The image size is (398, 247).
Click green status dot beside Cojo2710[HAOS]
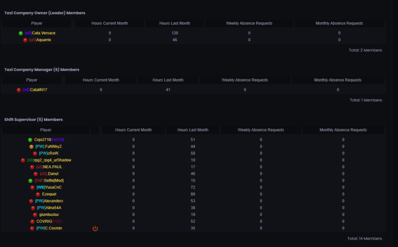tap(30, 140)
